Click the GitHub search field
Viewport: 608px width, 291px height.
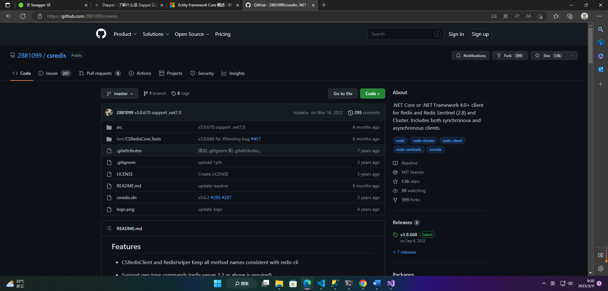(405, 34)
